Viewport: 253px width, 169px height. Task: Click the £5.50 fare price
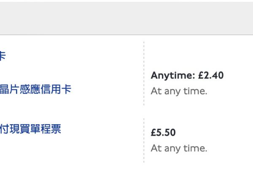pos(163,133)
